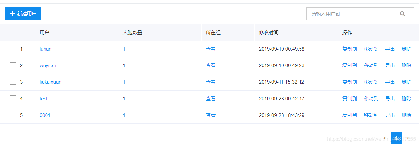This screenshot has width=419, height=145.
Task: Check the box for user 0001
Action: [x=13, y=115]
